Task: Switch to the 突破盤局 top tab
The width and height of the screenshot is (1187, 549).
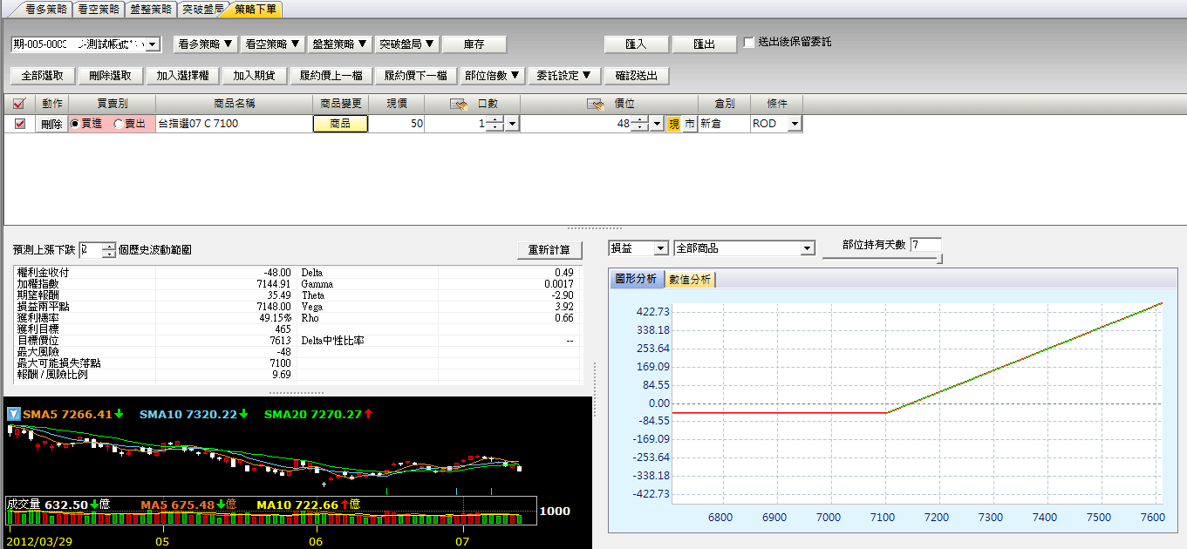Action: pyautogui.click(x=202, y=10)
